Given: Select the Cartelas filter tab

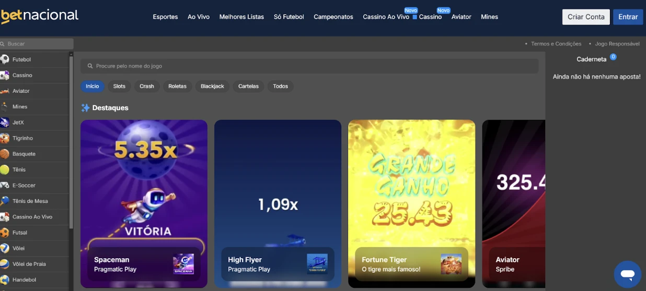Looking at the screenshot, I should [x=248, y=86].
